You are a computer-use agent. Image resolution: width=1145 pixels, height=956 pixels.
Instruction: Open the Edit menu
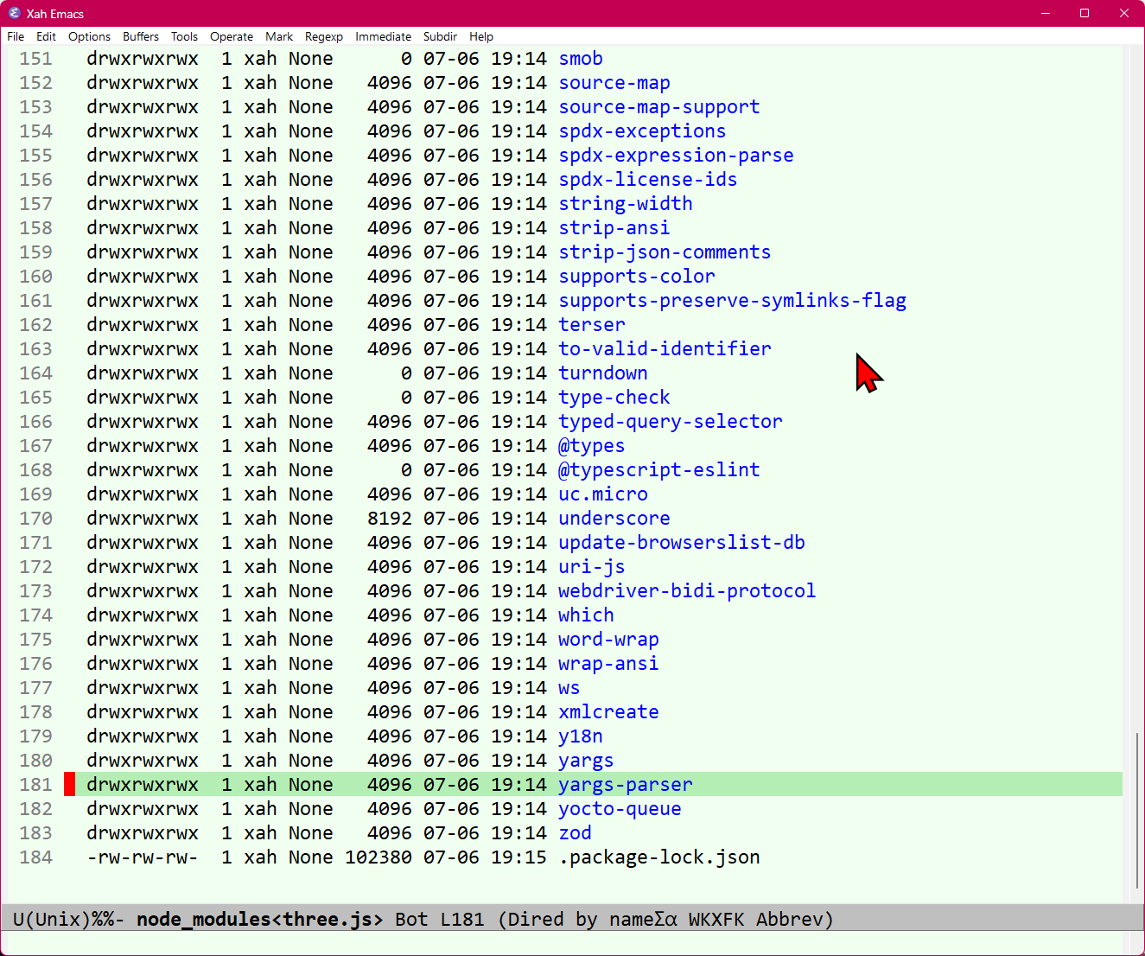46,36
